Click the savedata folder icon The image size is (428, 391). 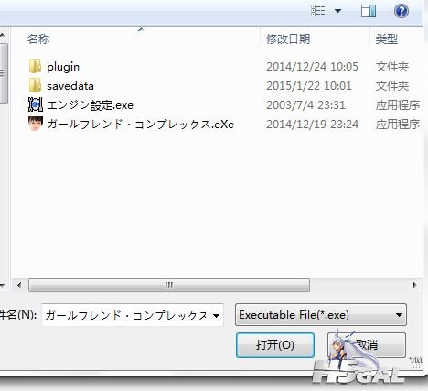click(35, 85)
